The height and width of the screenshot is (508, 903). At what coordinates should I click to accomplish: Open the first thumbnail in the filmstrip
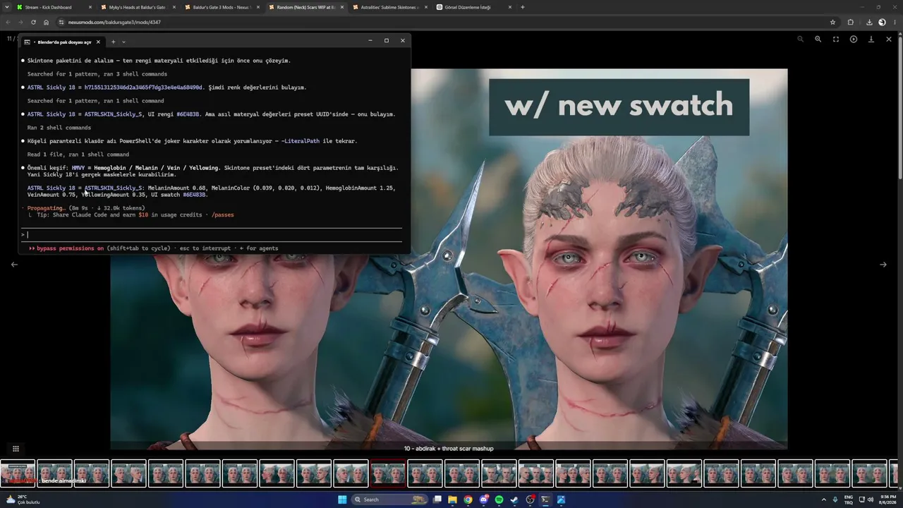(x=18, y=473)
